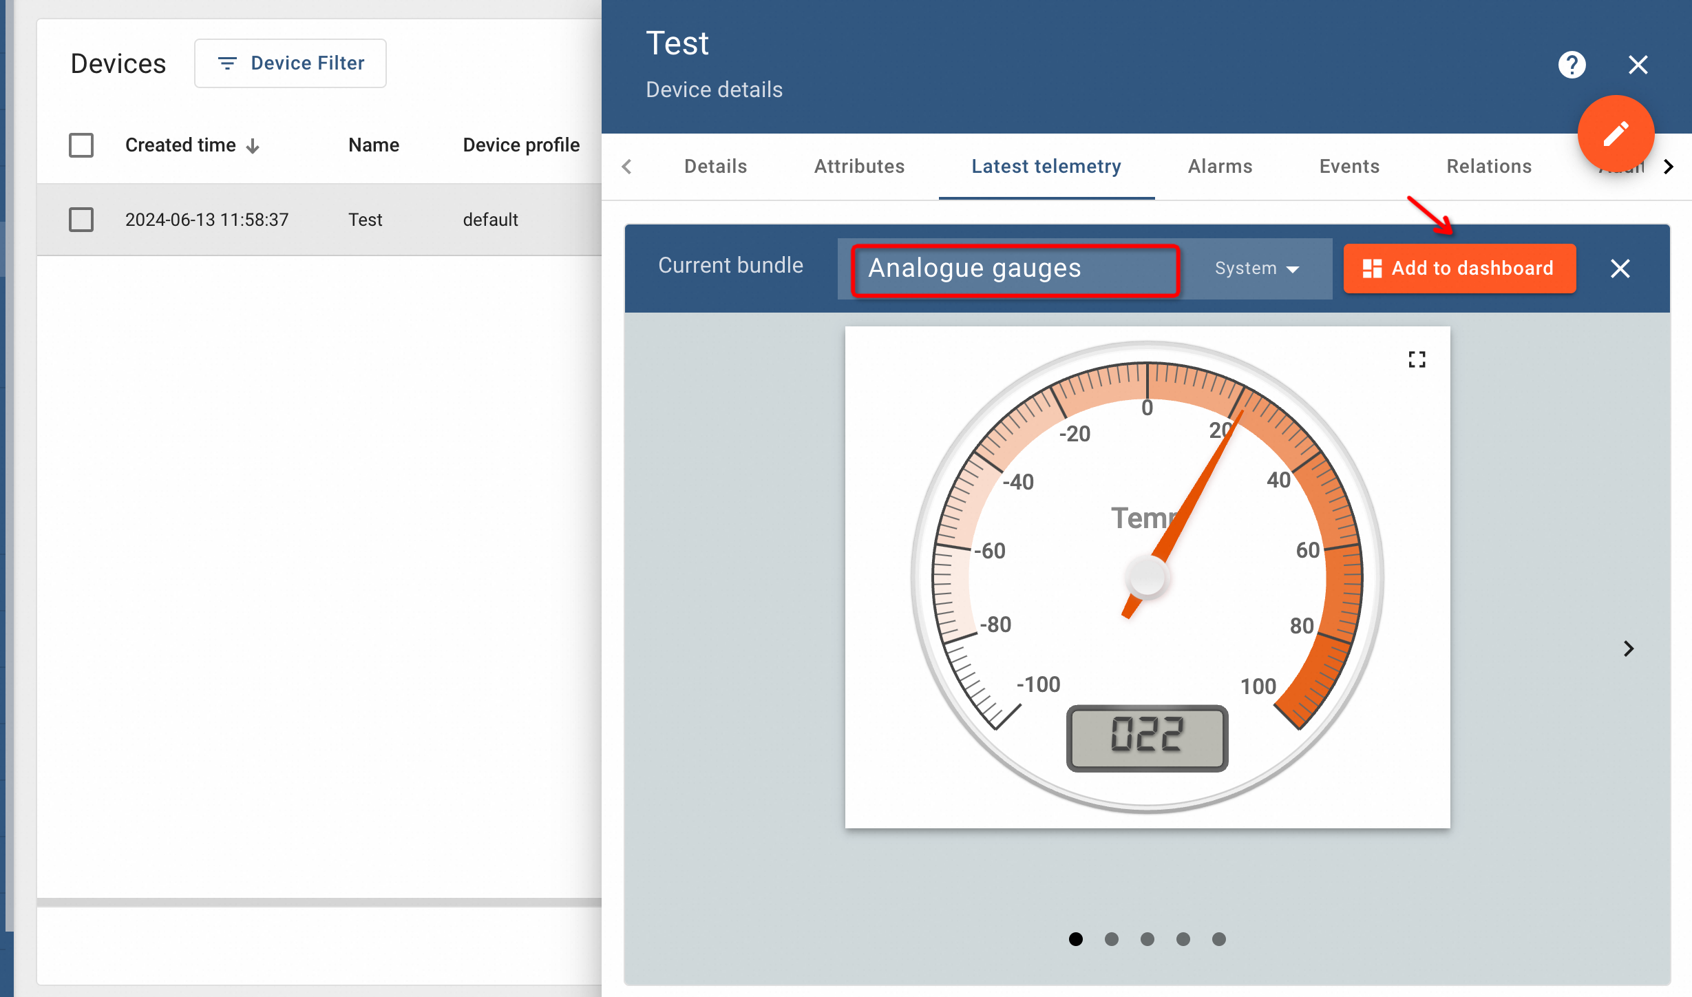Click the Add to dashboard button

(1459, 269)
